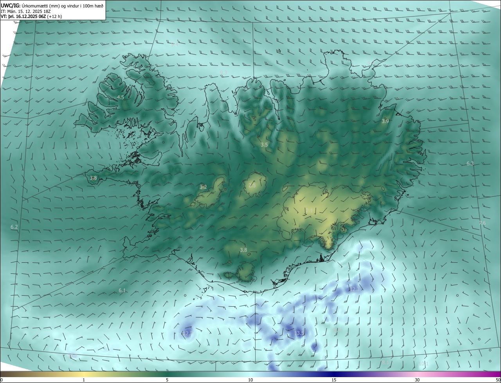Click the '0' tick on the color scale
501x383 pixels.
click(2, 380)
